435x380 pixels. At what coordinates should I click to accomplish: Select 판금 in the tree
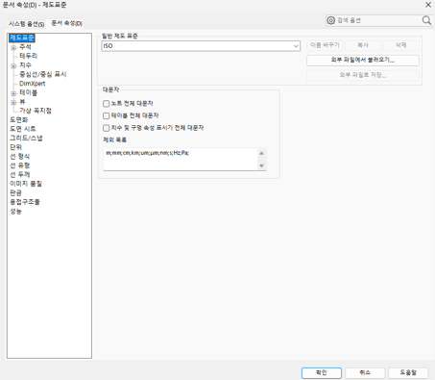point(15,193)
